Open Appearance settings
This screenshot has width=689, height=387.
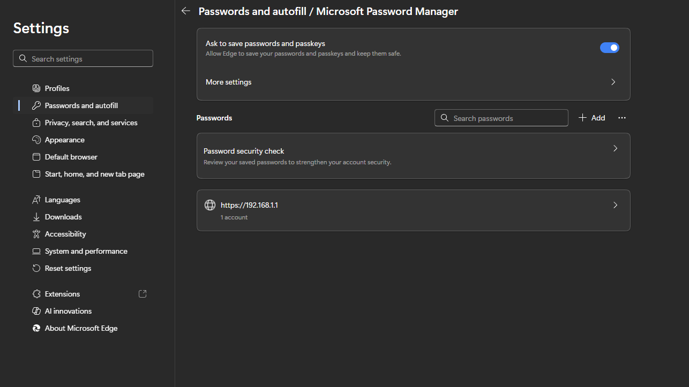tap(83, 140)
